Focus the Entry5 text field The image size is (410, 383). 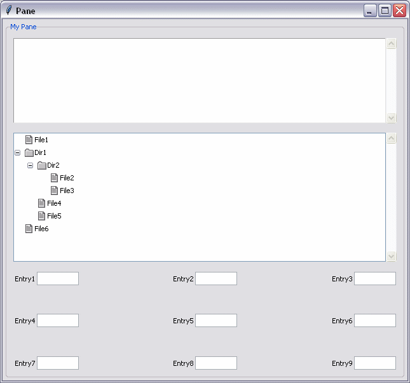pyautogui.click(x=216, y=321)
